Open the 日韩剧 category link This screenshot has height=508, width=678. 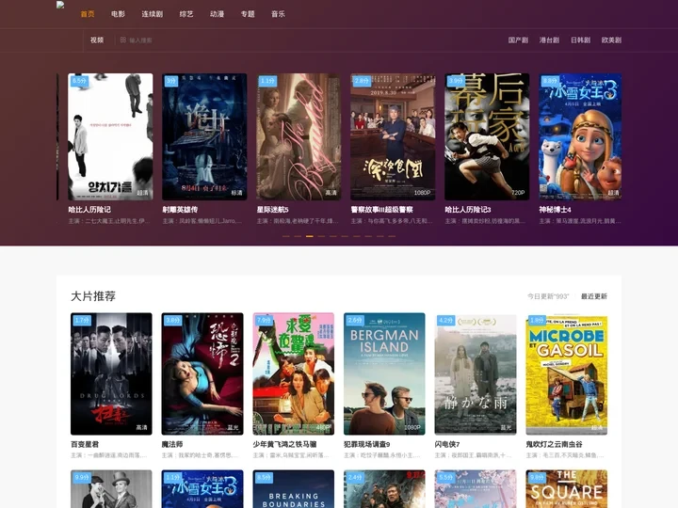coord(580,40)
